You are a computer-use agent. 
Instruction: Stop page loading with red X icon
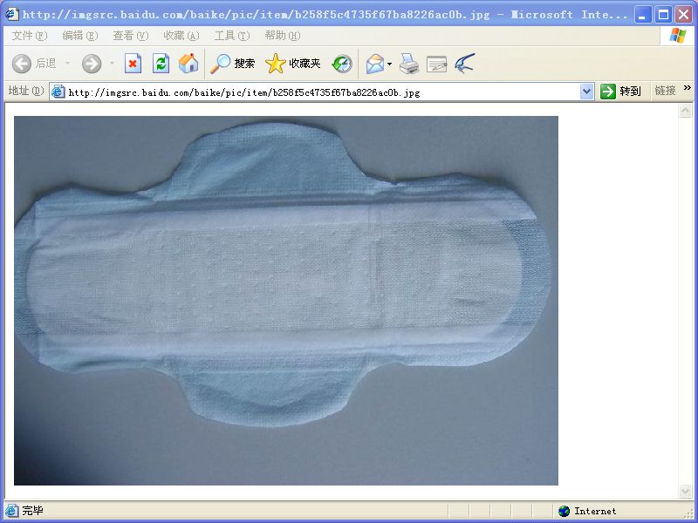133,64
